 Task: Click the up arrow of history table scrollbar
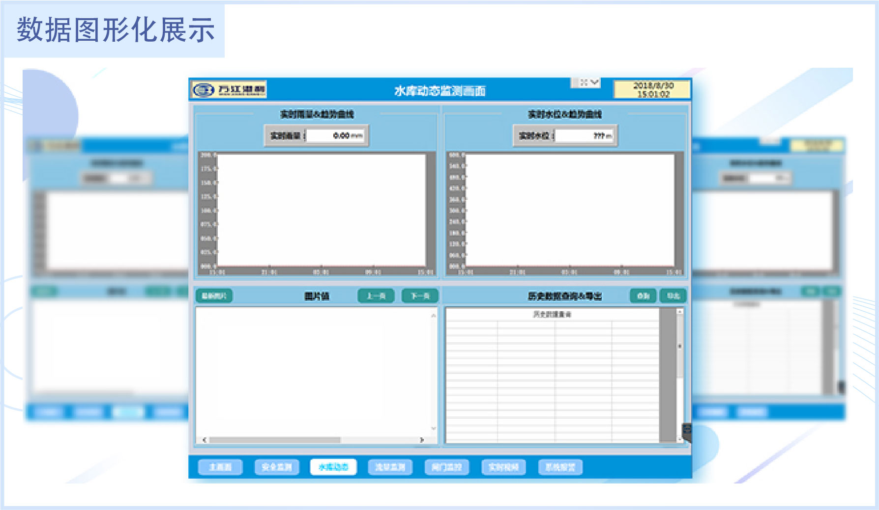(x=680, y=311)
